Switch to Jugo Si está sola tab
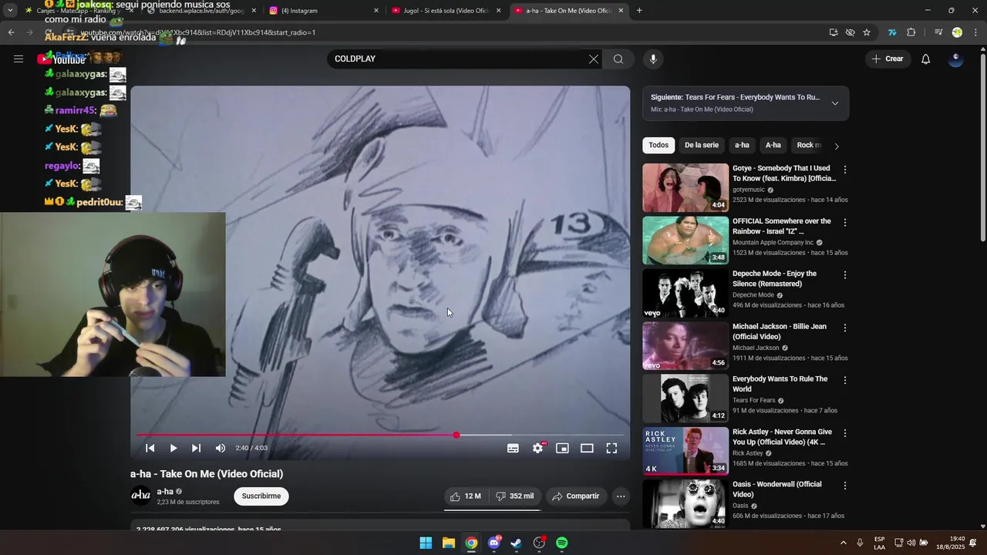The height and width of the screenshot is (555, 987). click(x=446, y=11)
